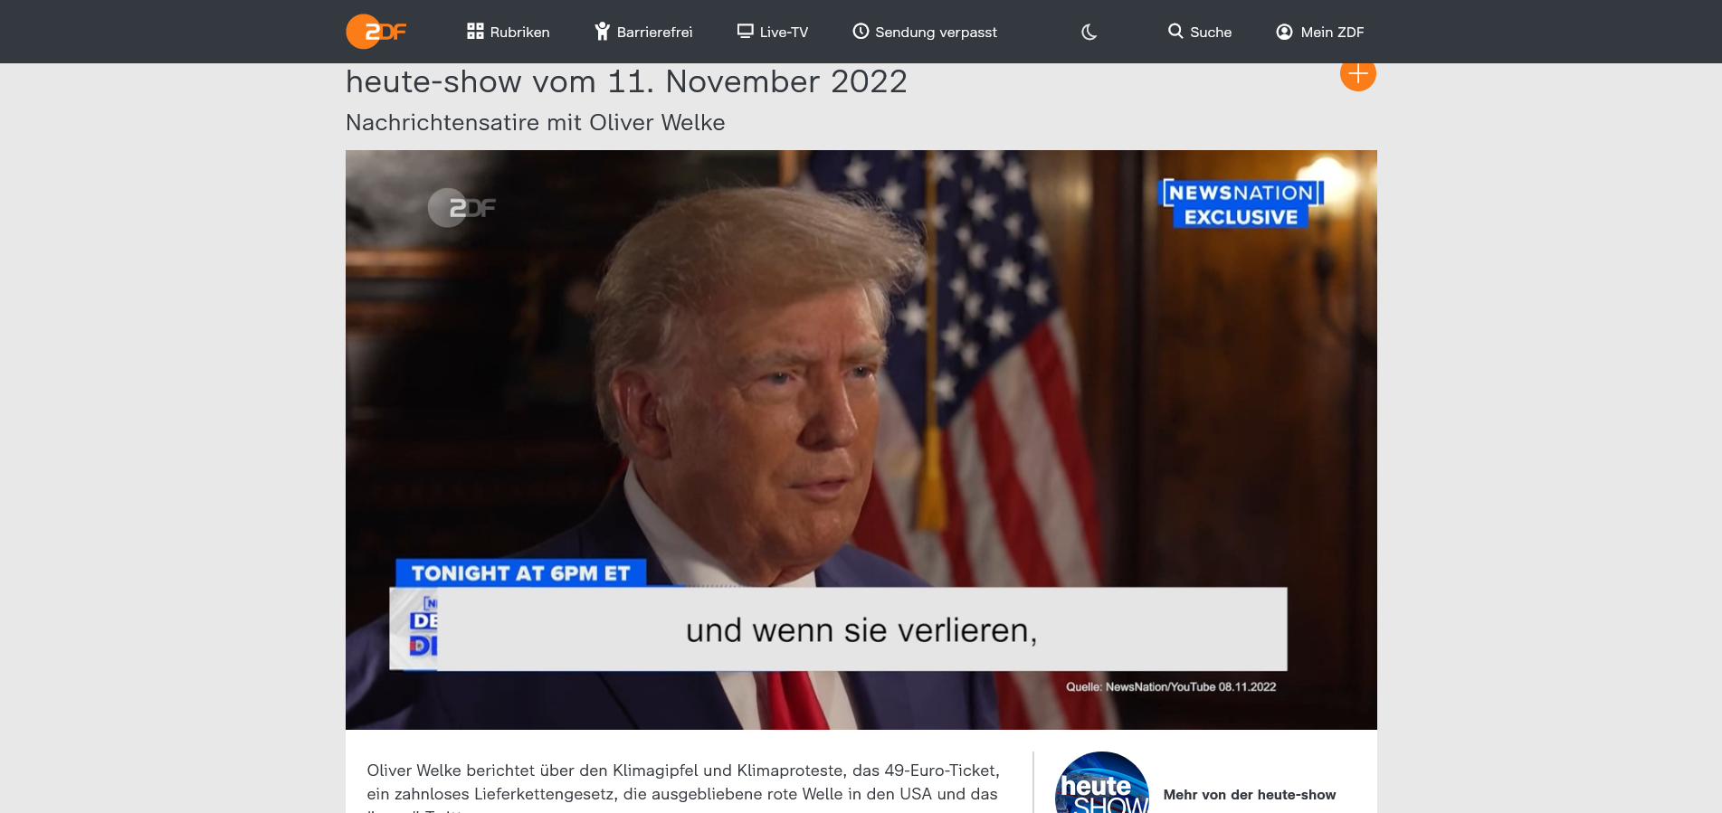Screen dimensions: 1722x813
Task: Follow the 'Mehr von der heute-show' link
Action: coord(1249,795)
